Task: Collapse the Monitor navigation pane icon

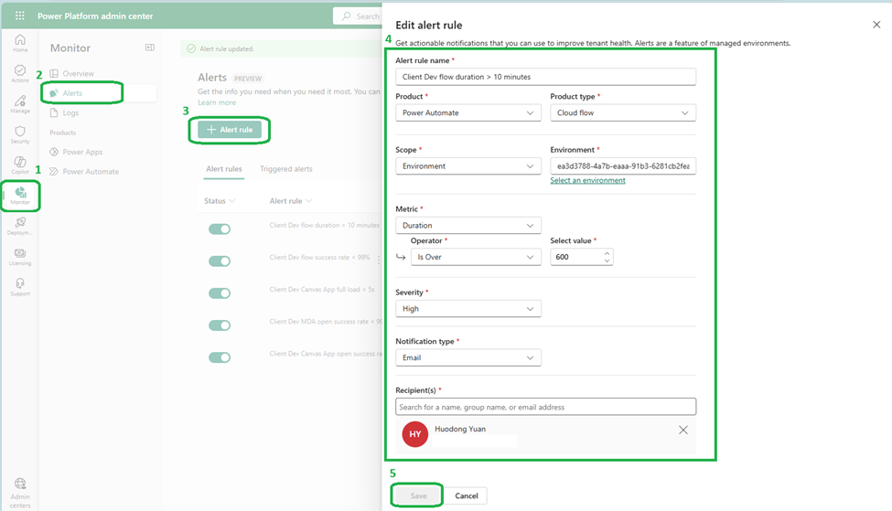Action: click(x=150, y=48)
